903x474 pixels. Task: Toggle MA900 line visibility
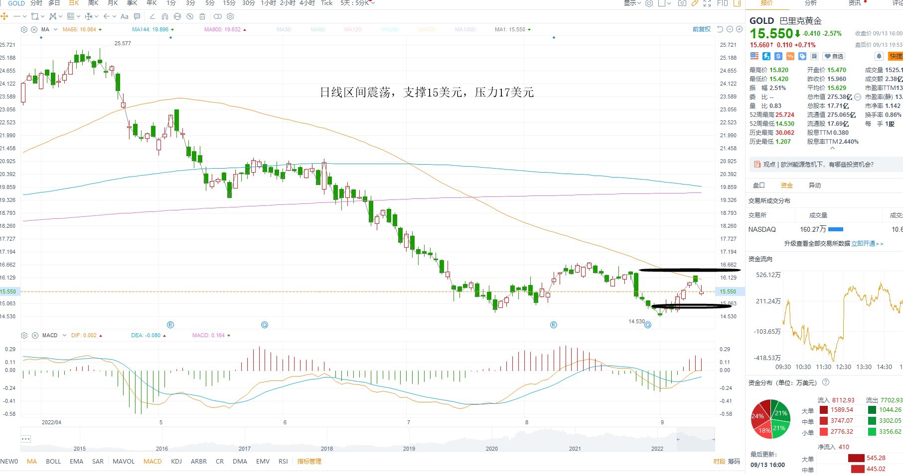[x=225, y=29]
